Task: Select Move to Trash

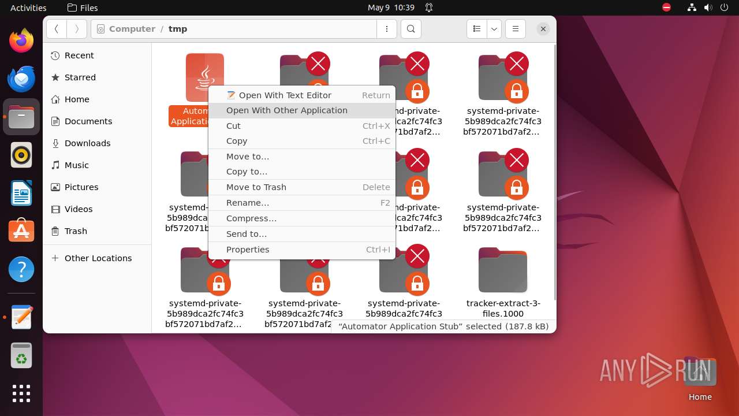Action: (x=302, y=187)
